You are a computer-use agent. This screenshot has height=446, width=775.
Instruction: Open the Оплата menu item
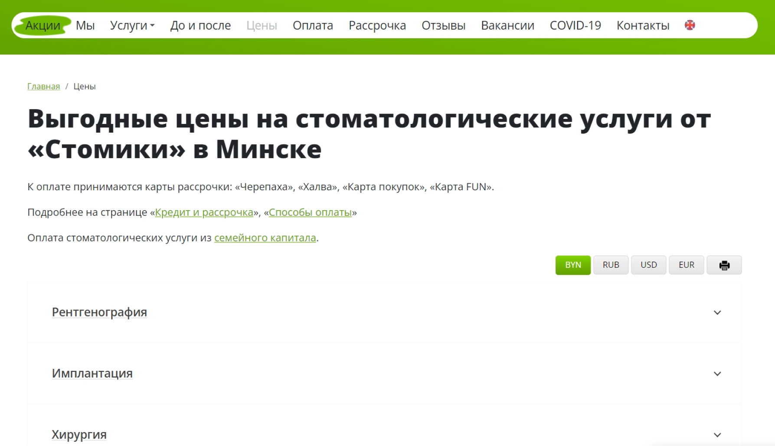[313, 26]
